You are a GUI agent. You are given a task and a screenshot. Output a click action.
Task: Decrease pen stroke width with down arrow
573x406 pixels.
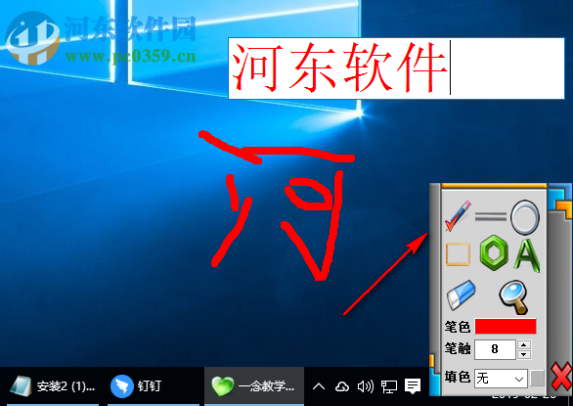click(x=524, y=354)
